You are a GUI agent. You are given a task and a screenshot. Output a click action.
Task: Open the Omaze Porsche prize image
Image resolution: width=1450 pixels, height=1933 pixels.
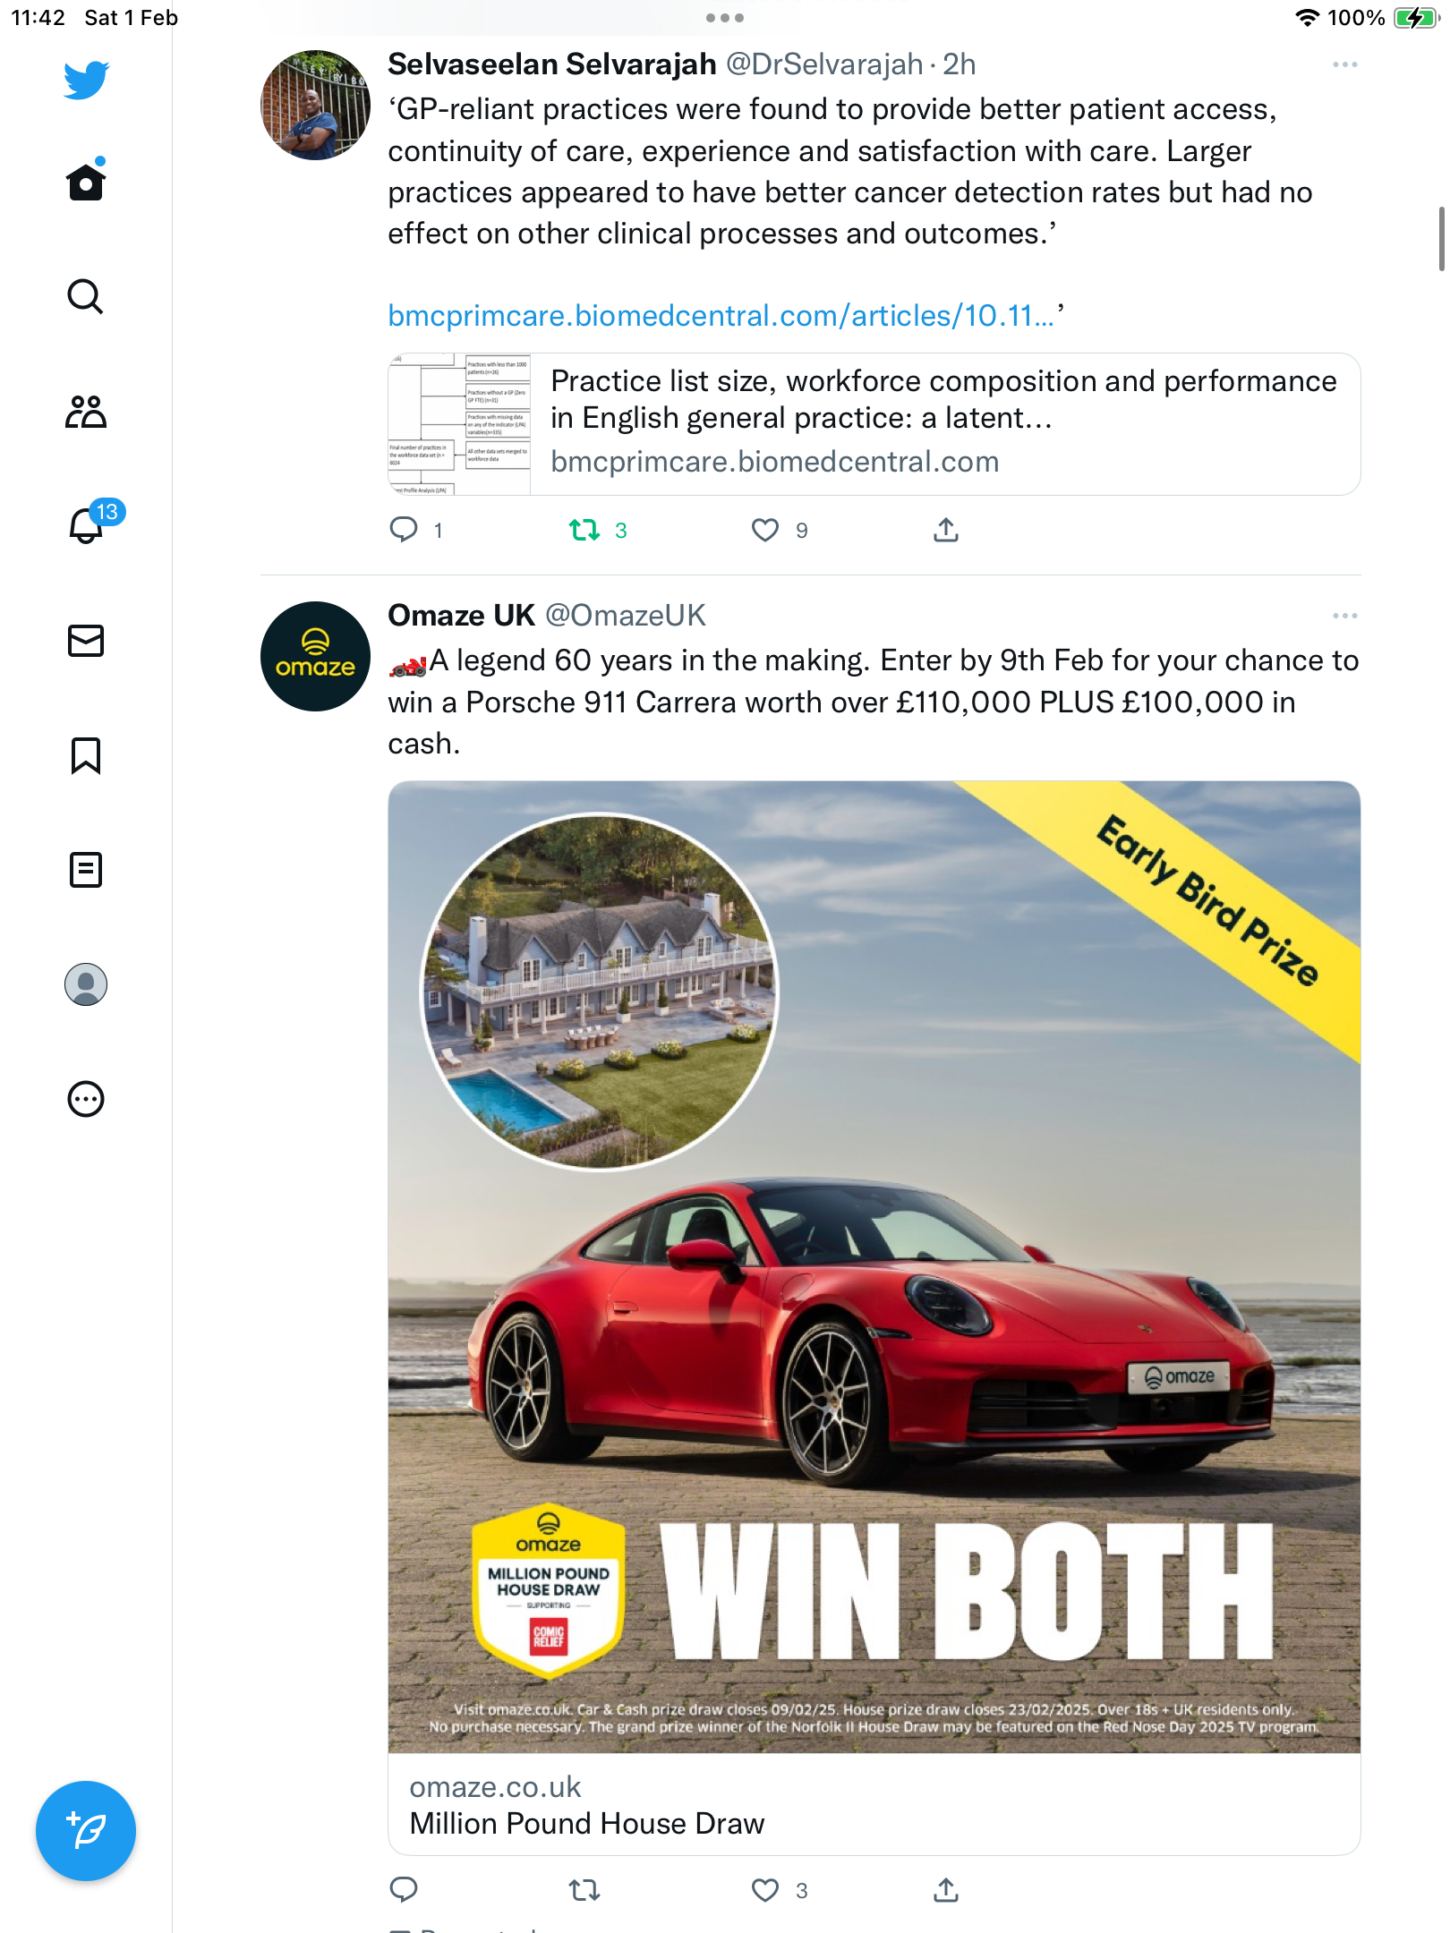[x=874, y=1266]
